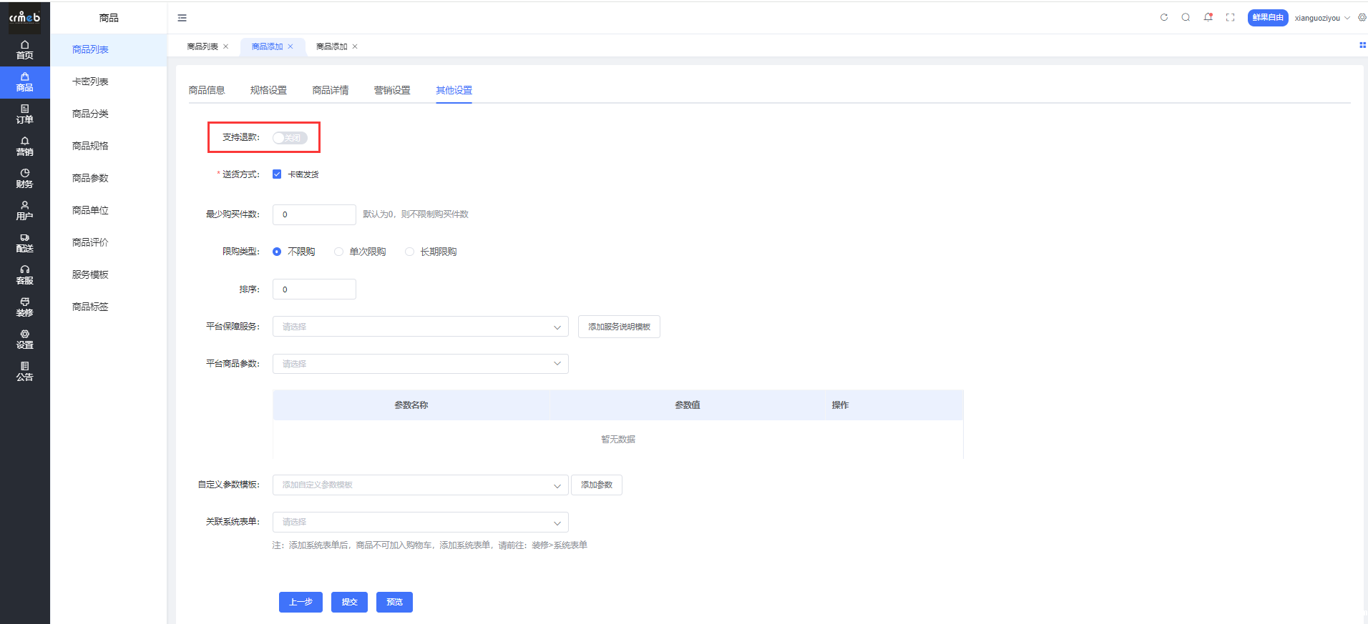Switch to the 规格设置 tab
Screen dimensions: 1368x624
pyautogui.click(x=268, y=90)
